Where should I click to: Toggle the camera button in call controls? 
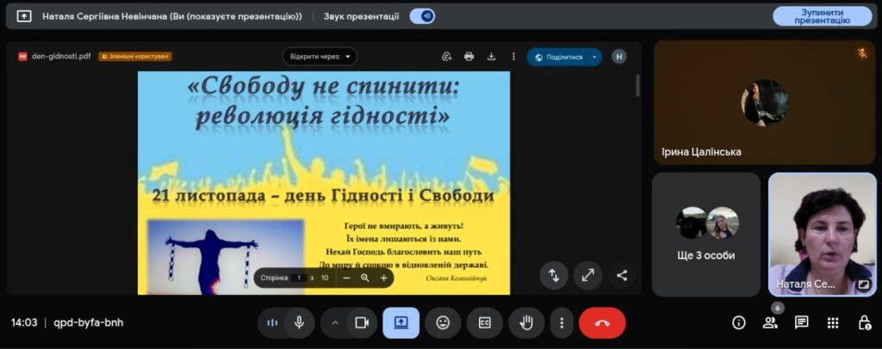pos(362,322)
